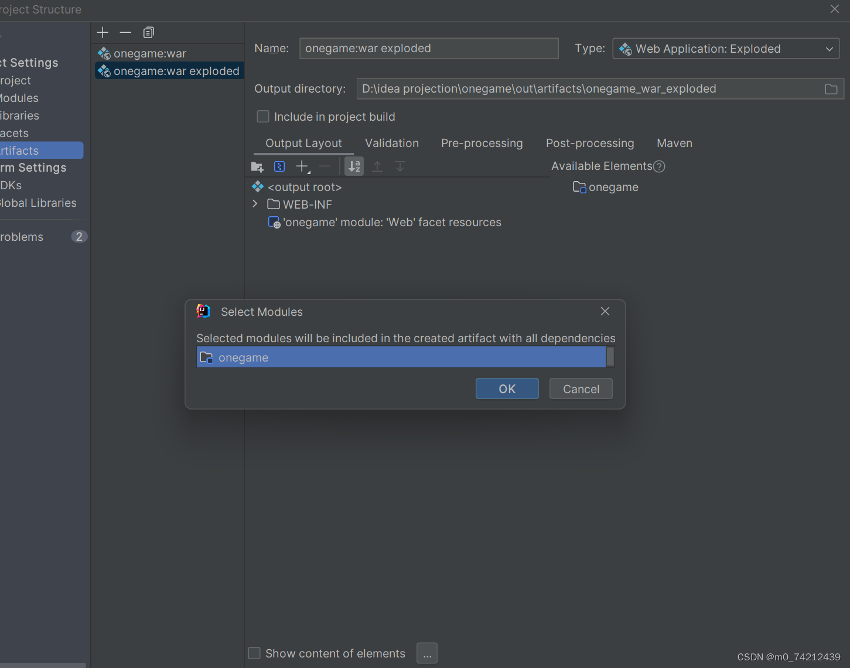Cancel the Select Modules dialog
The height and width of the screenshot is (668, 850).
pyautogui.click(x=581, y=388)
